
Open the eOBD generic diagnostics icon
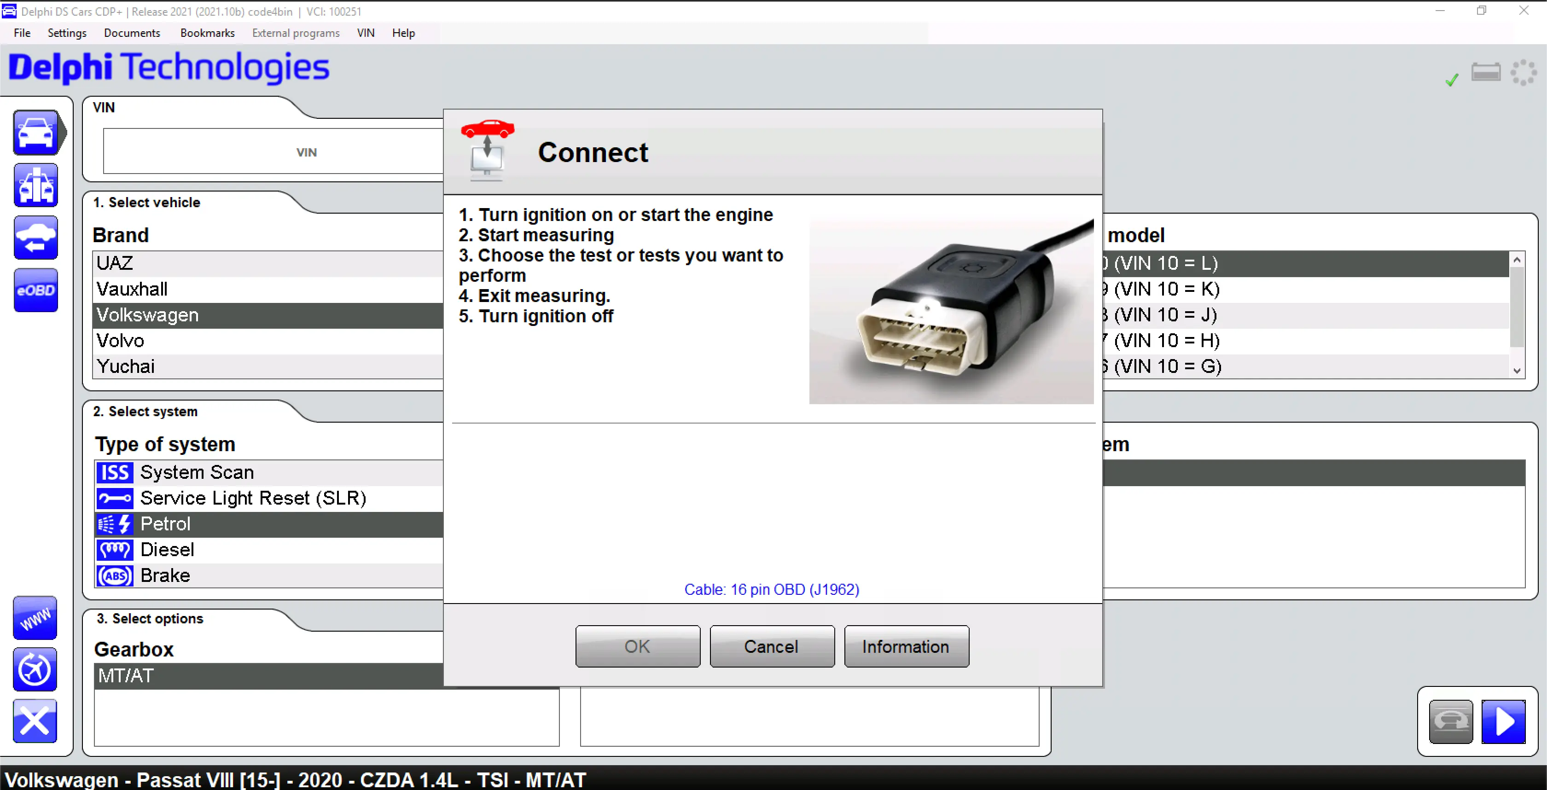36,290
